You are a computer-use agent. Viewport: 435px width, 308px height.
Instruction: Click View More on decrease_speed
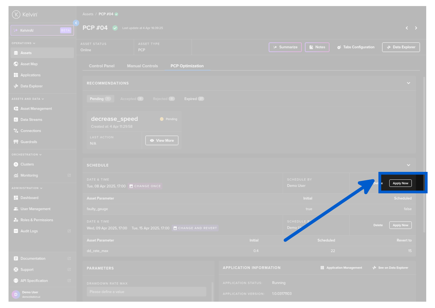click(162, 141)
